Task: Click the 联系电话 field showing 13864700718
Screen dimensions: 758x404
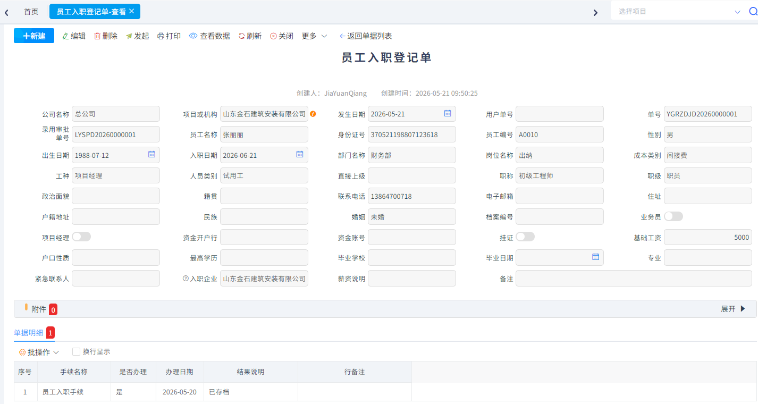Action: 412,196
